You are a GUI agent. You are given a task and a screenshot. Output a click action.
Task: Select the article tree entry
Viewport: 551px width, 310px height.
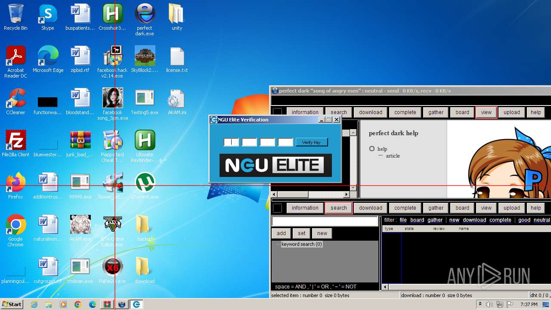(x=393, y=156)
